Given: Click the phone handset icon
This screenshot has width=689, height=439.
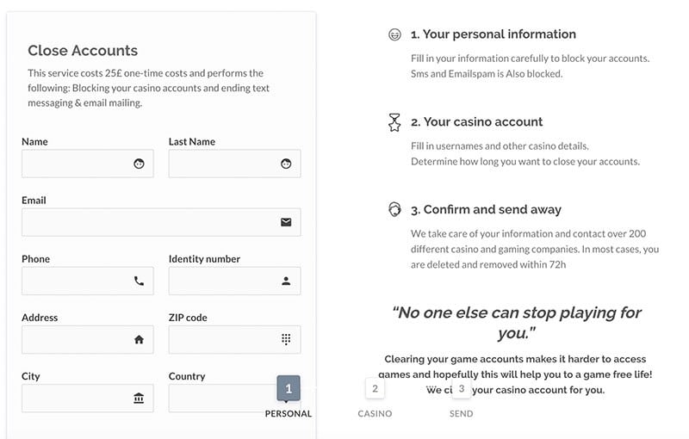Looking at the screenshot, I should pos(140,281).
